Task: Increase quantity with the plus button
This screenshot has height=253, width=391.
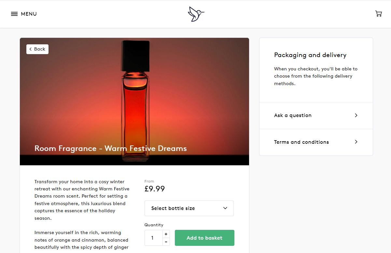Action: 166,234
